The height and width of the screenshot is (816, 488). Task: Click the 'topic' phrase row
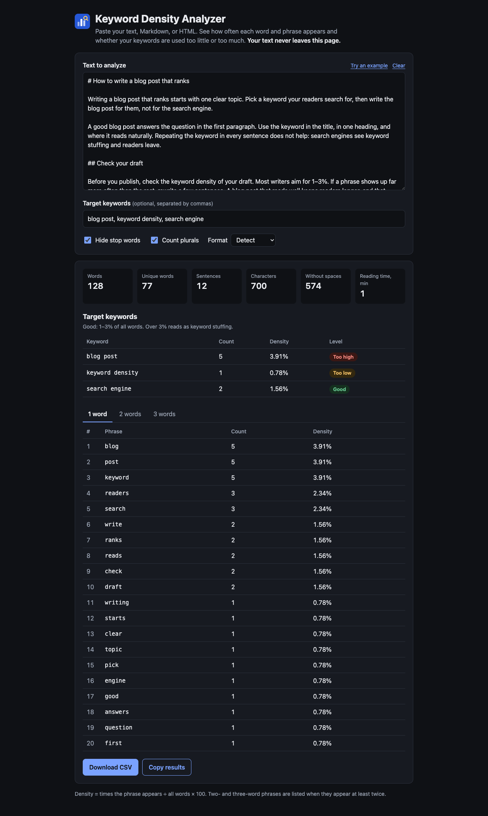pos(244,649)
